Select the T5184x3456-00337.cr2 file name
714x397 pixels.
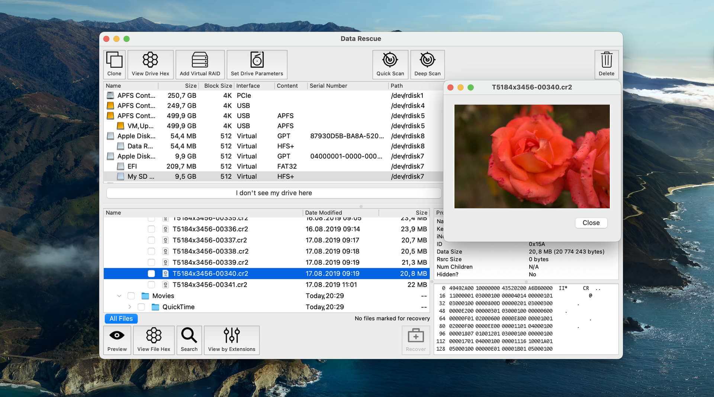pyautogui.click(x=210, y=240)
